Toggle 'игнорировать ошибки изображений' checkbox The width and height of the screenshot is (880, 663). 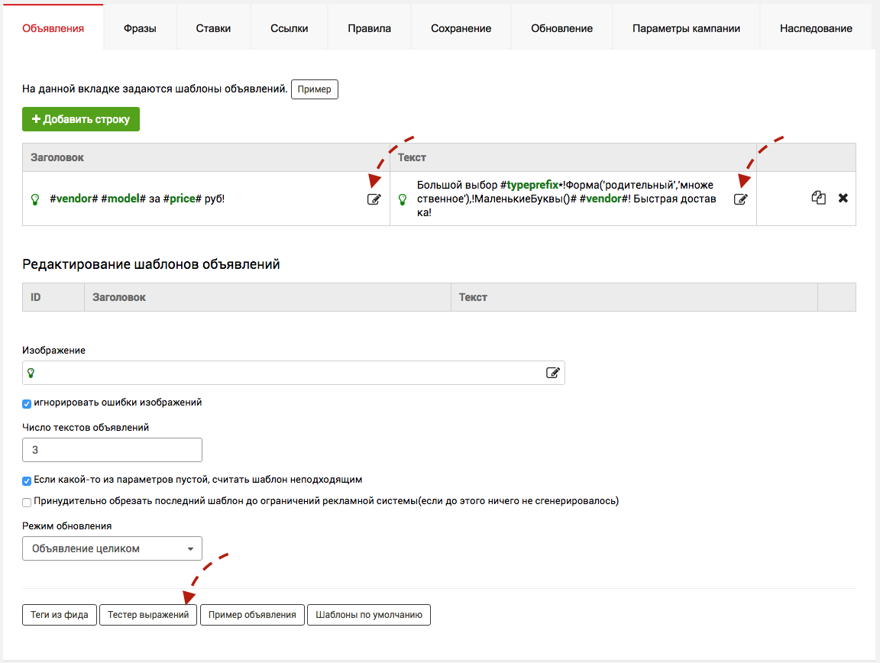click(27, 403)
